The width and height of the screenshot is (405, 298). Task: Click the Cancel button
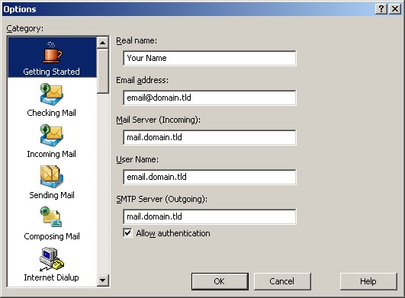click(282, 281)
